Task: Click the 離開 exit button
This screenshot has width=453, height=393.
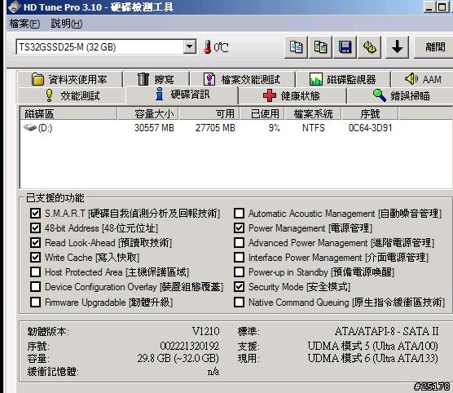Action: tap(434, 47)
